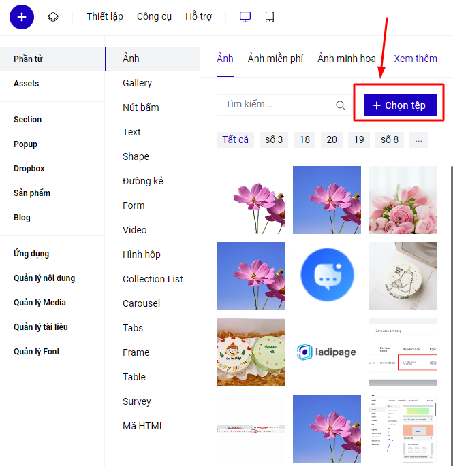The width and height of the screenshot is (453, 466).
Task: Focus the Tìm kiếm search field
Action: (x=276, y=105)
